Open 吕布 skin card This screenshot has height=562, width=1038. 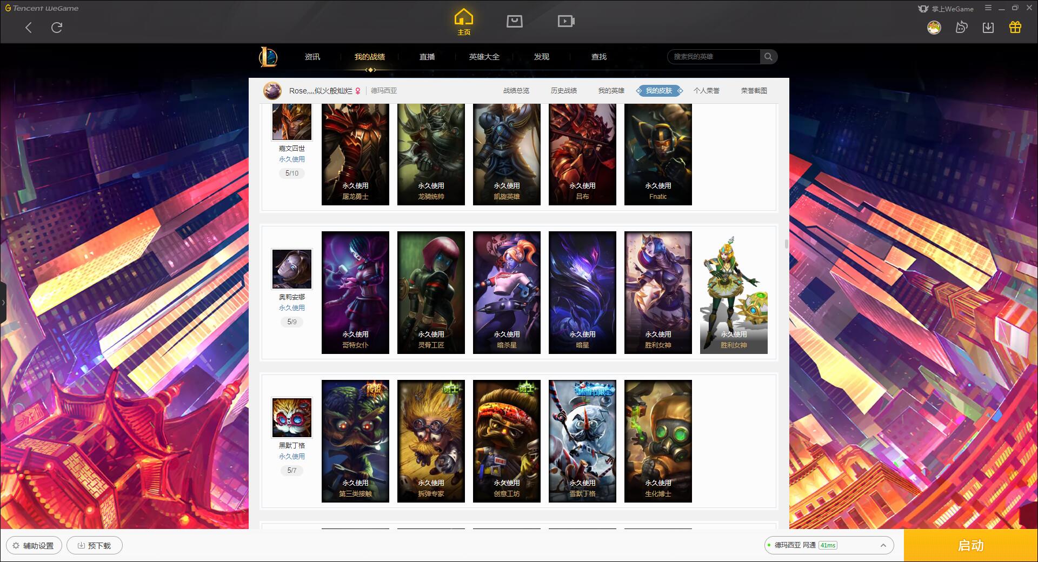point(582,155)
